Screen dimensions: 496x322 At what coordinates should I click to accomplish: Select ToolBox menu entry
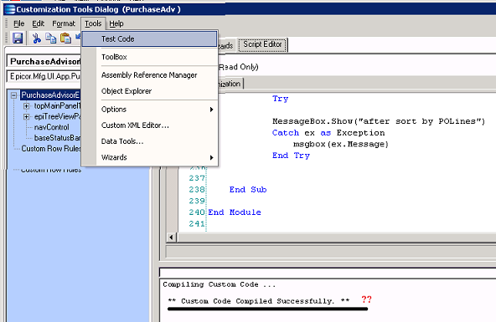pyautogui.click(x=149, y=57)
